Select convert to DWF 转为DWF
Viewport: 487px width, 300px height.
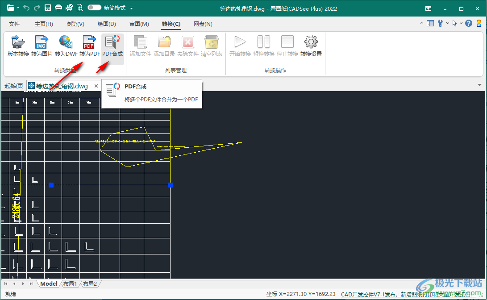66,46
